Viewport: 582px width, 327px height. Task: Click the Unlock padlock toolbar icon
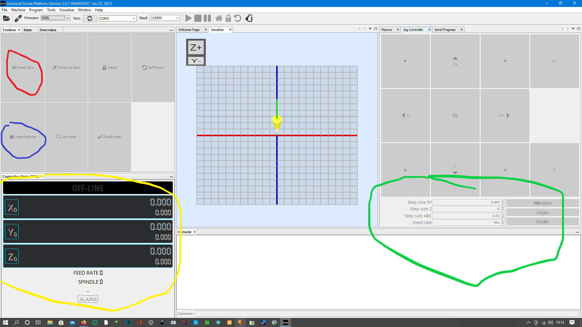pyautogui.click(x=228, y=18)
